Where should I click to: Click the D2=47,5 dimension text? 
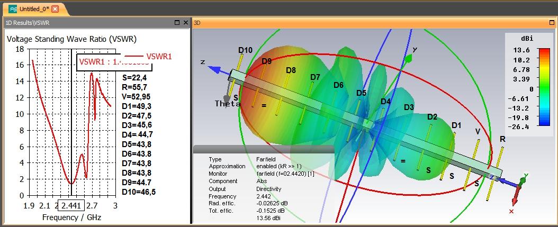coord(136,116)
